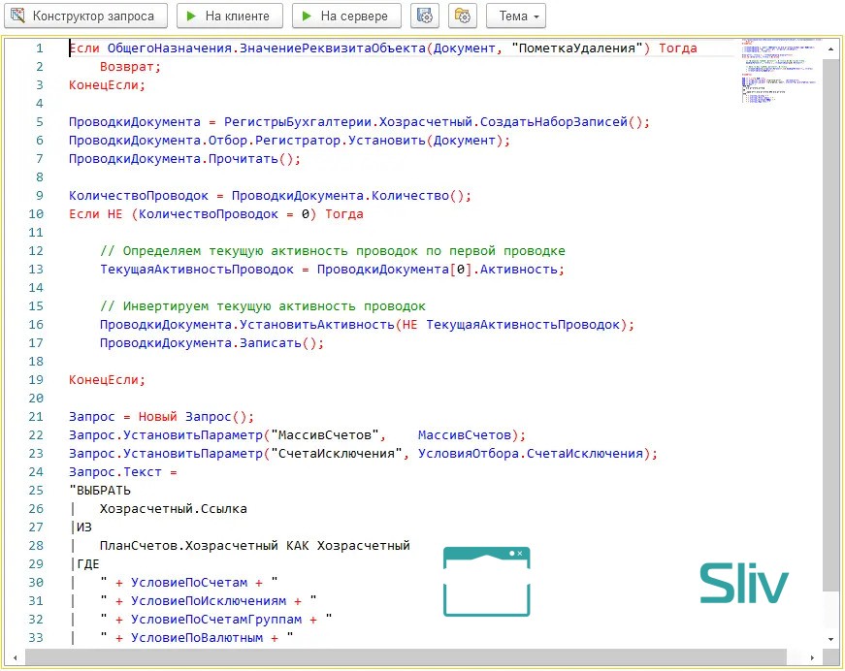Viewport: 845px width, 671px height.
Task: Click the ВЫБРАТЬ keyword in query text
Action: (103, 491)
